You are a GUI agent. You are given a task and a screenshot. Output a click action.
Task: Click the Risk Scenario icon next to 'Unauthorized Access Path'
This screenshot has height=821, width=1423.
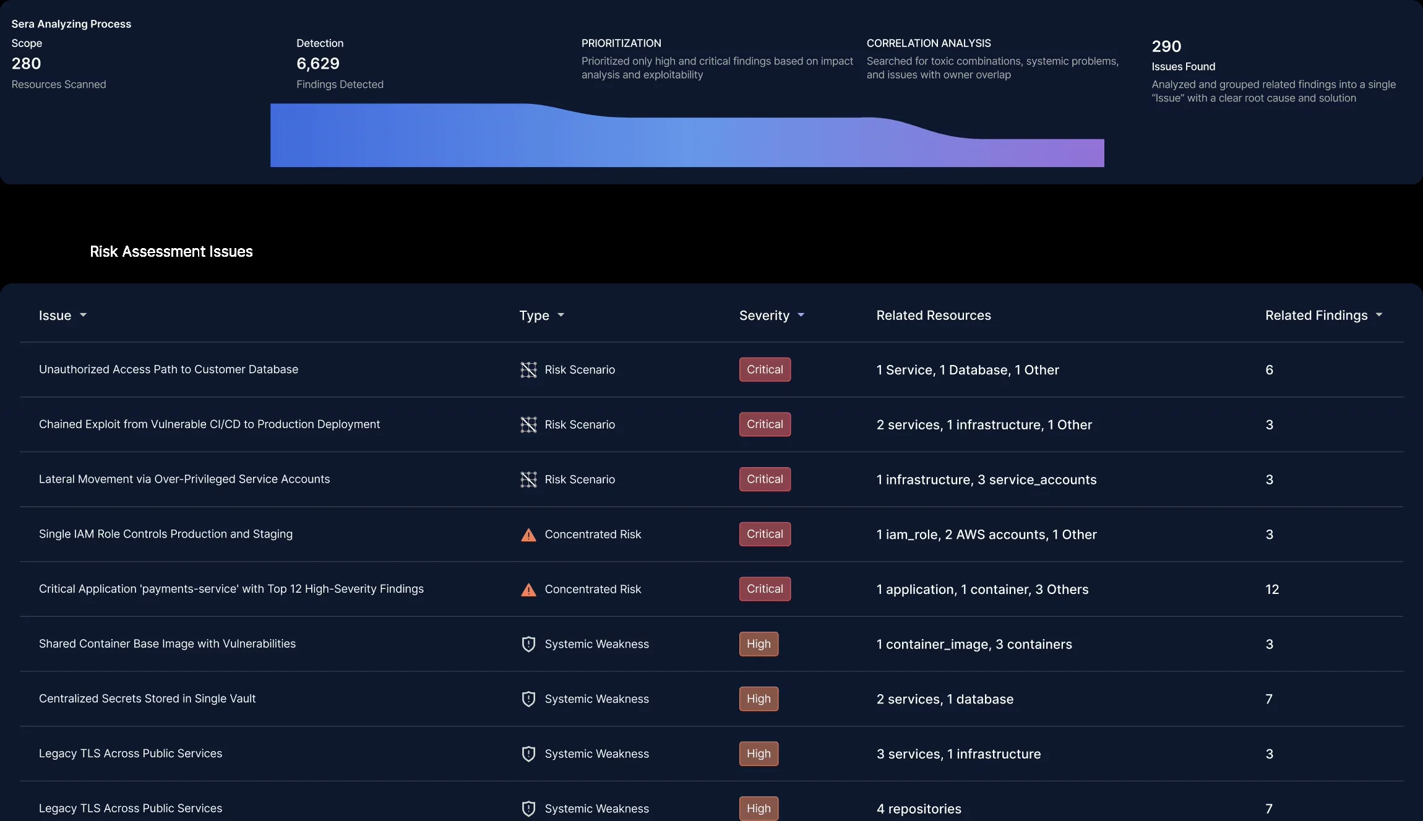(528, 369)
